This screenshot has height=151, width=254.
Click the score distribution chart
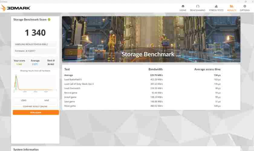(35, 82)
